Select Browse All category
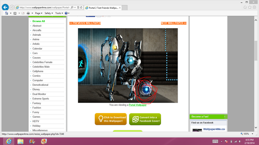Image resolution: width=259 pixels, height=145 pixels. click(x=39, y=21)
